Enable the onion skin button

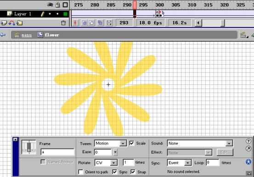click(x=84, y=23)
